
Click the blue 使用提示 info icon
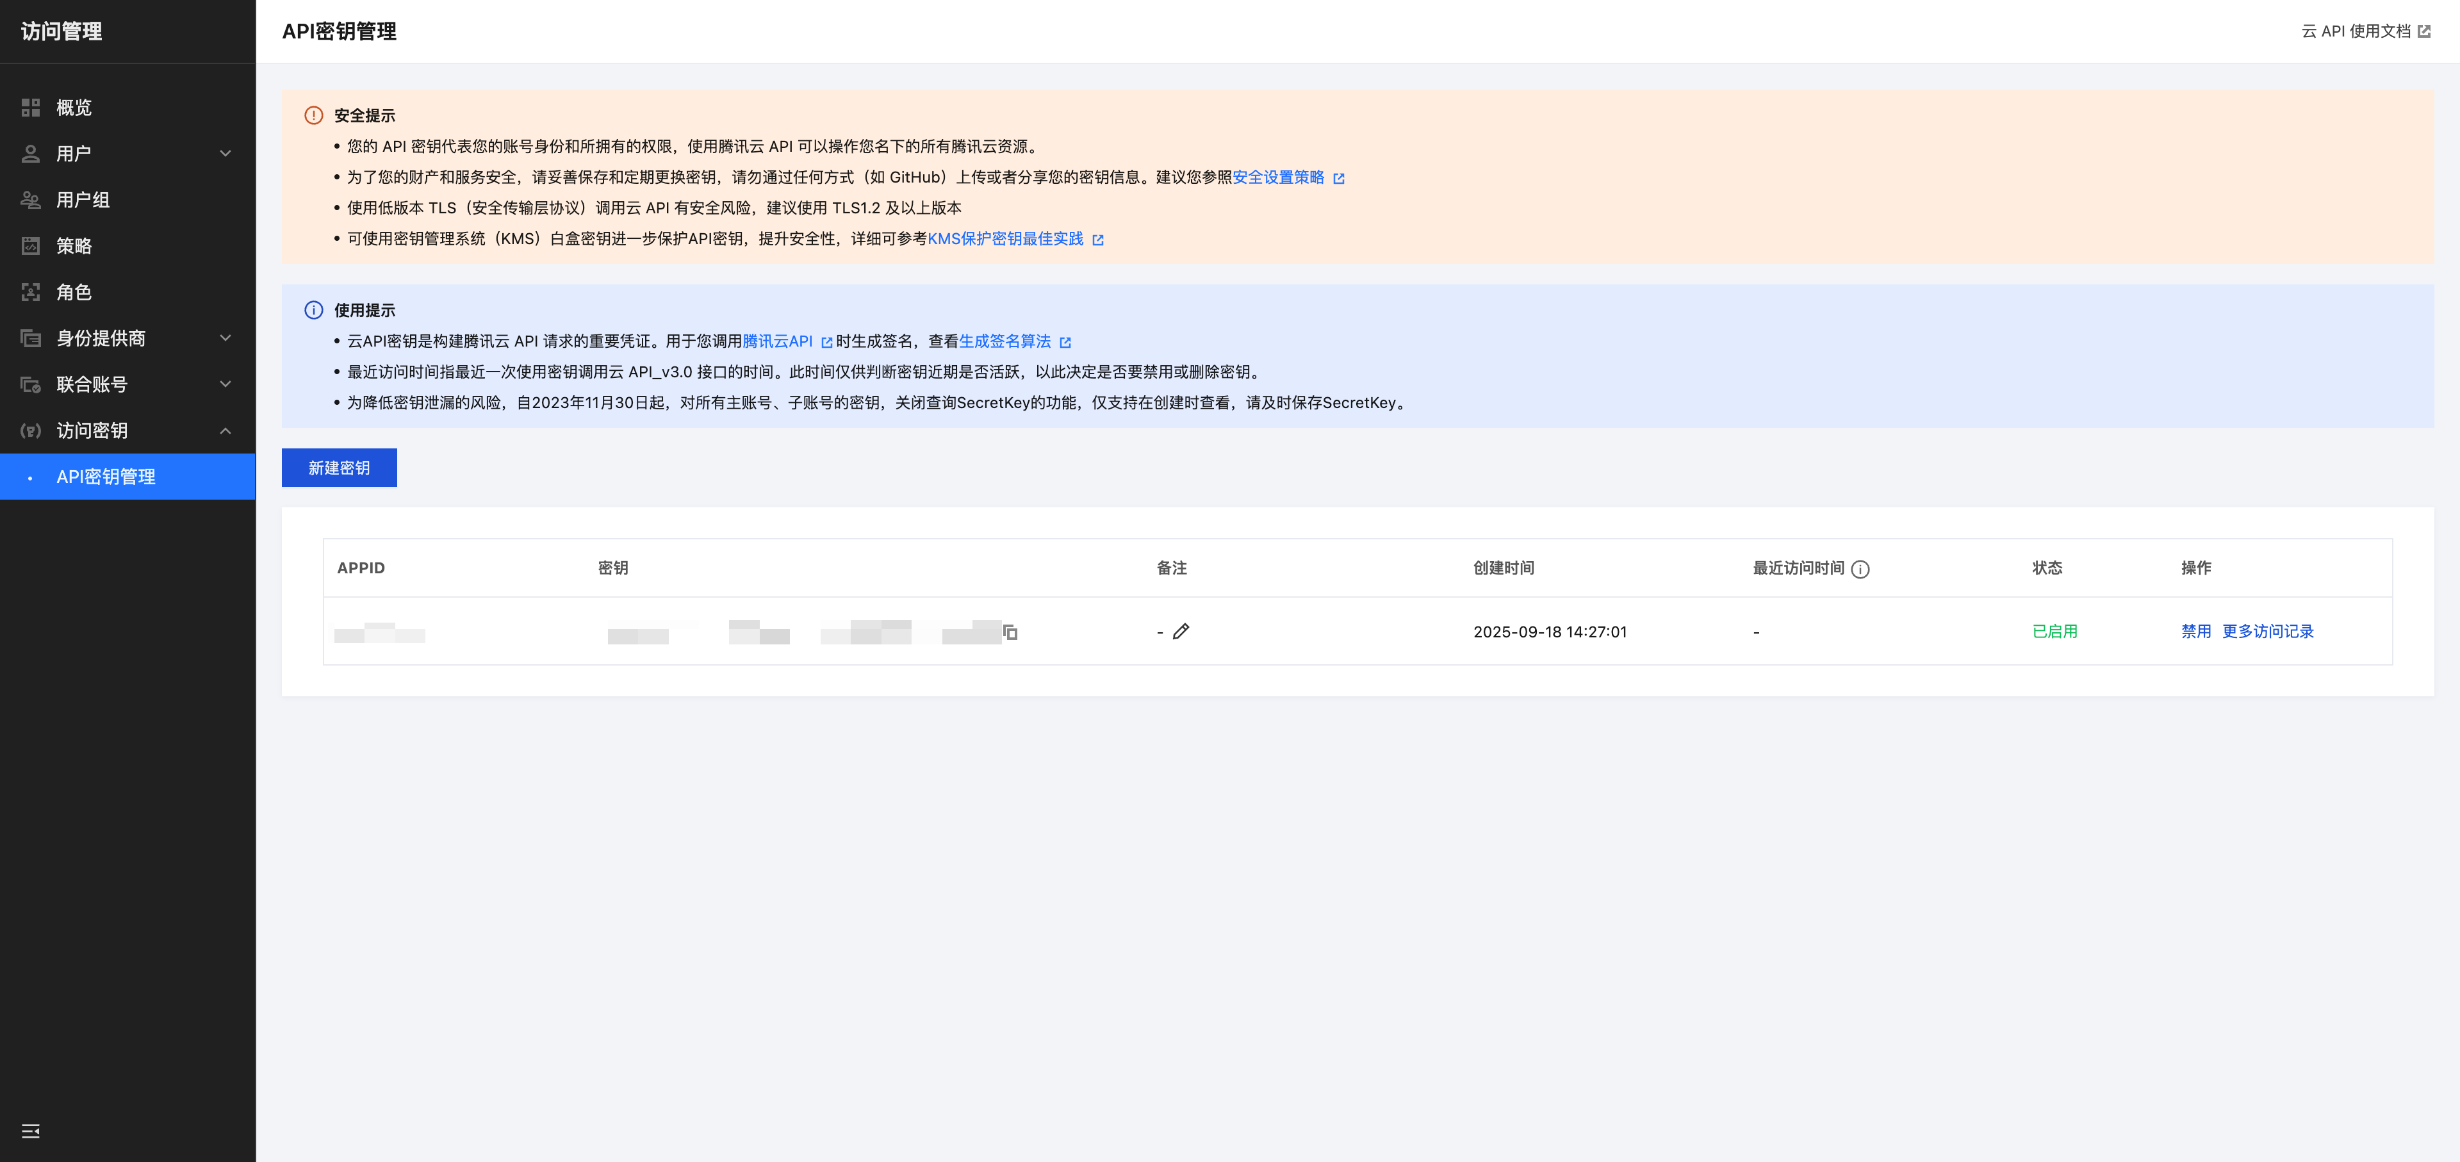[313, 310]
